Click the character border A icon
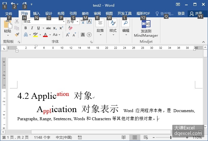This screenshot has height=141, width=208. (x=89, y=21)
